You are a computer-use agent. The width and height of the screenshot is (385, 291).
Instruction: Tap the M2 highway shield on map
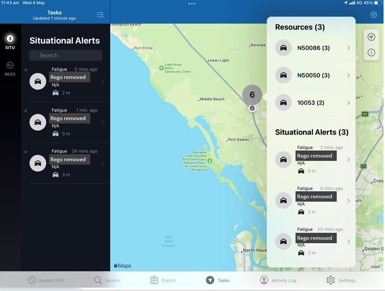click(365, 114)
